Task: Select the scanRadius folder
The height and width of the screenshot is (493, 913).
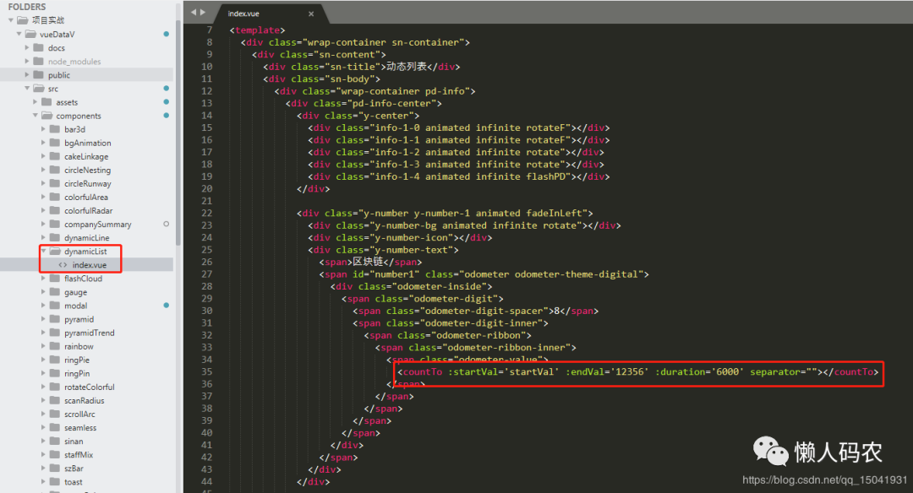Action: pyautogui.click(x=85, y=400)
